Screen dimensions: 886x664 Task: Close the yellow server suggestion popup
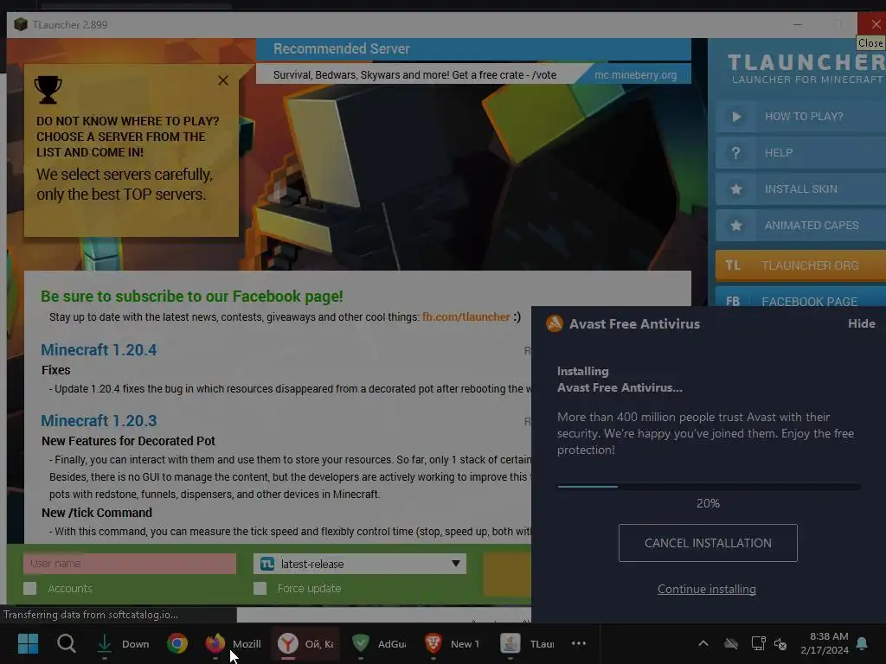[x=223, y=80]
